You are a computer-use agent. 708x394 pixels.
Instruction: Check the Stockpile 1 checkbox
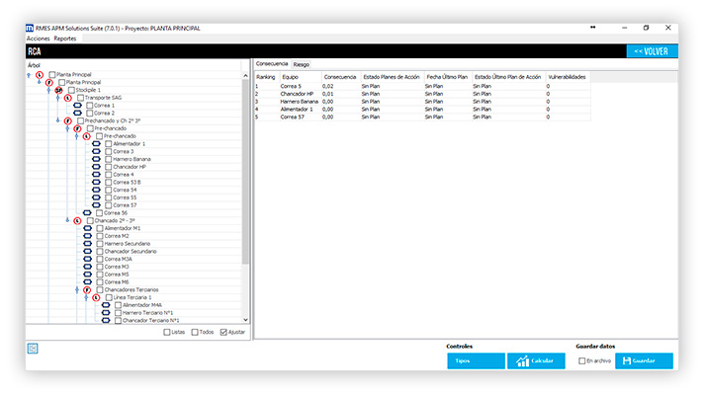coord(71,90)
